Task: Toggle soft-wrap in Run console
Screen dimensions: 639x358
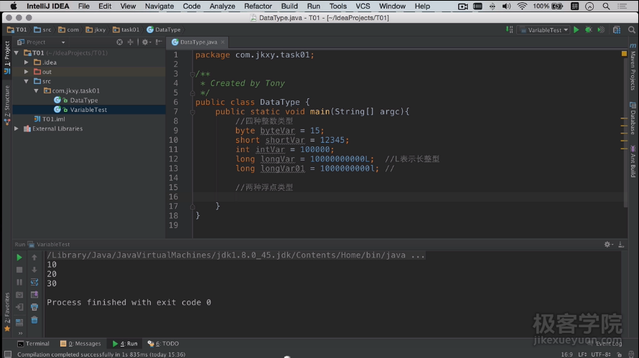Action: (x=34, y=282)
